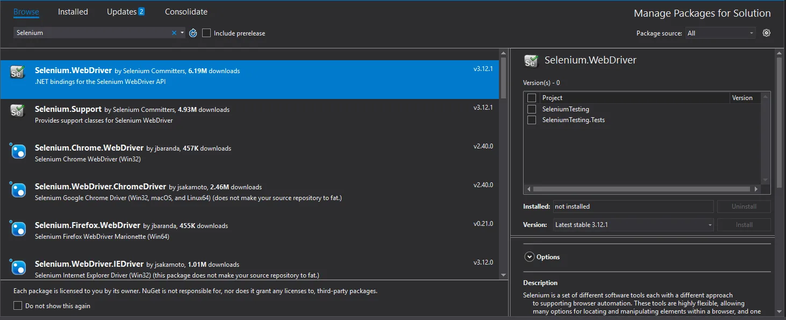Open the Package source dropdown
This screenshot has height=320, width=786.
[720, 33]
